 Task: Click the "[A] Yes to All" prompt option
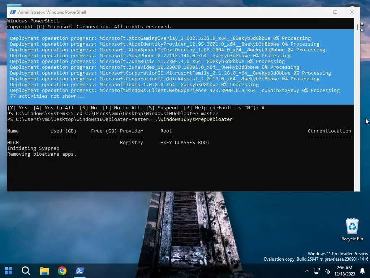pos(53,108)
